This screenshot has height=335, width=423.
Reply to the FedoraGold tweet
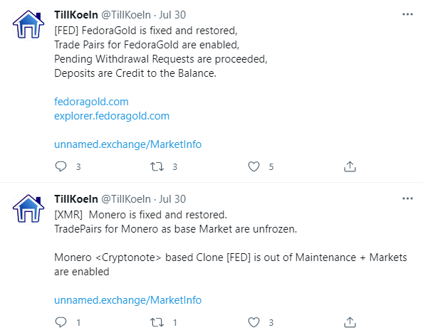pyautogui.click(x=61, y=166)
